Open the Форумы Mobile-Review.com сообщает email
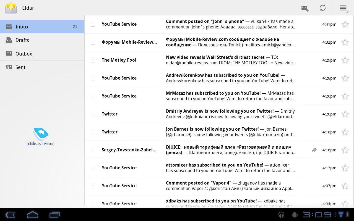The width and height of the screenshot is (354, 221). point(219,42)
